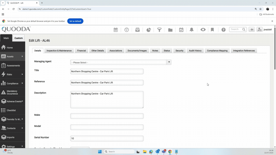Viewport: 276px width, 155px height.
Task: Expand the Contacts sidebar submenu
Action: click(x=22, y=128)
